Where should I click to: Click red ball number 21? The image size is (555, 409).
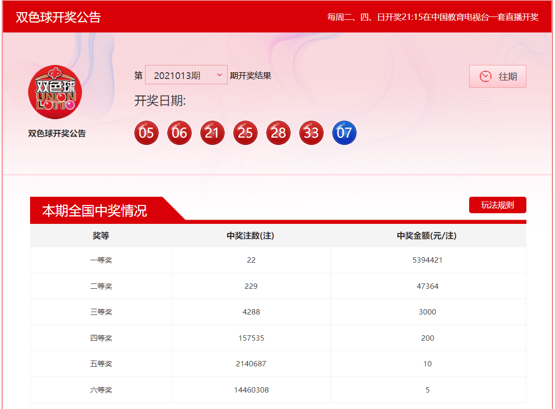click(212, 133)
